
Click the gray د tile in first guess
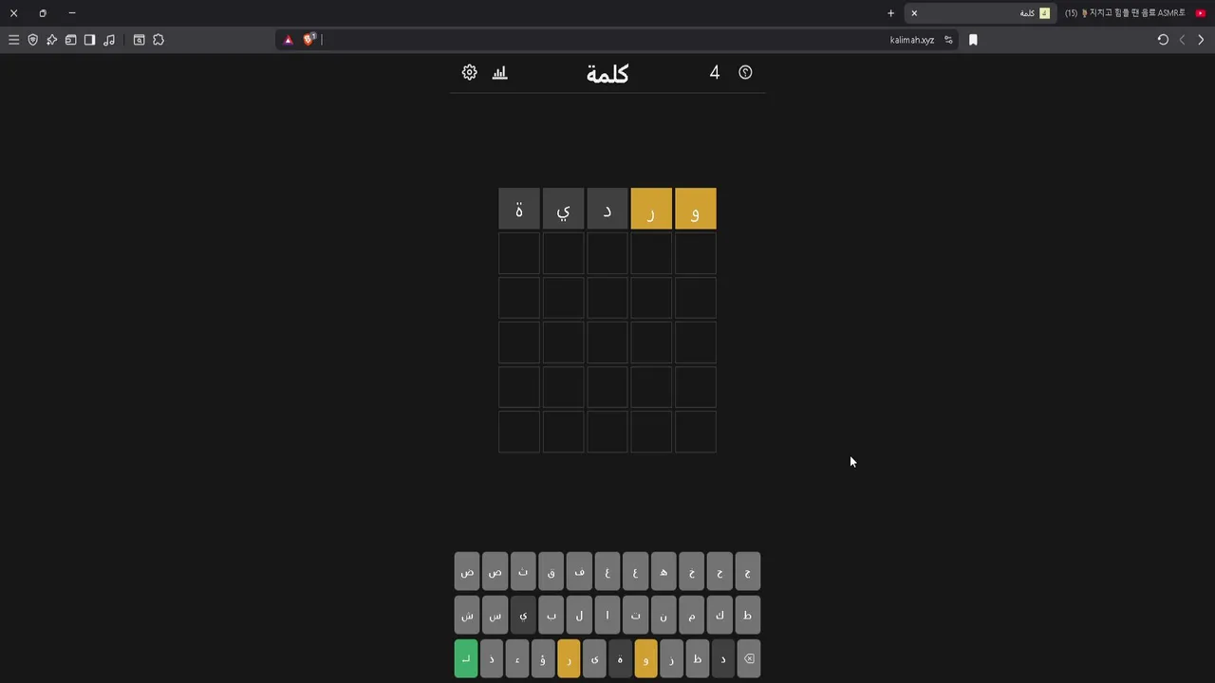pyautogui.click(x=607, y=209)
